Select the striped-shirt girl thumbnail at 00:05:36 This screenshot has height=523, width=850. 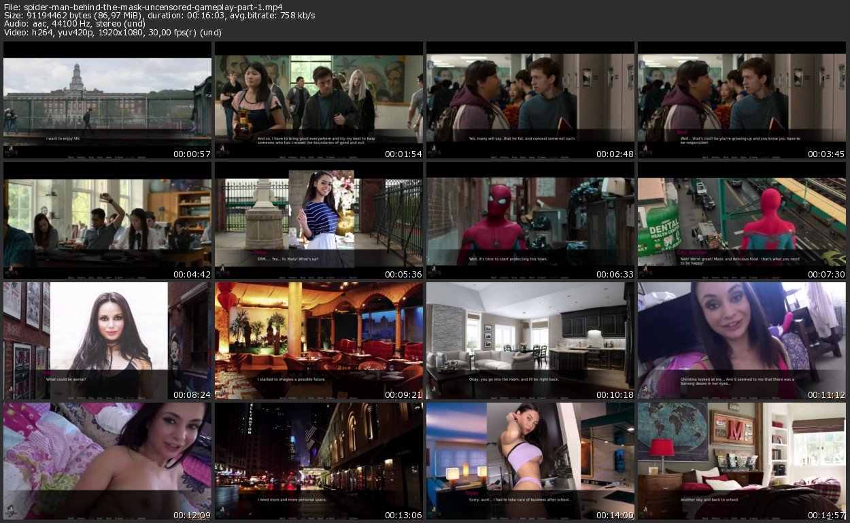318,216
